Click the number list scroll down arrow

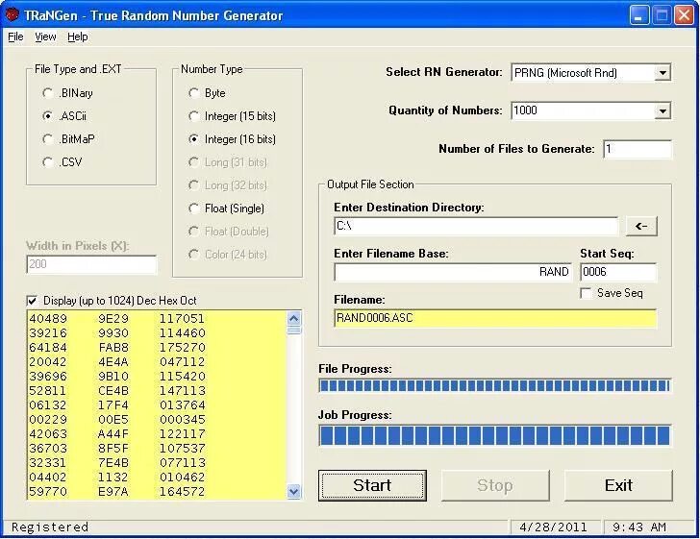point(294,492)
